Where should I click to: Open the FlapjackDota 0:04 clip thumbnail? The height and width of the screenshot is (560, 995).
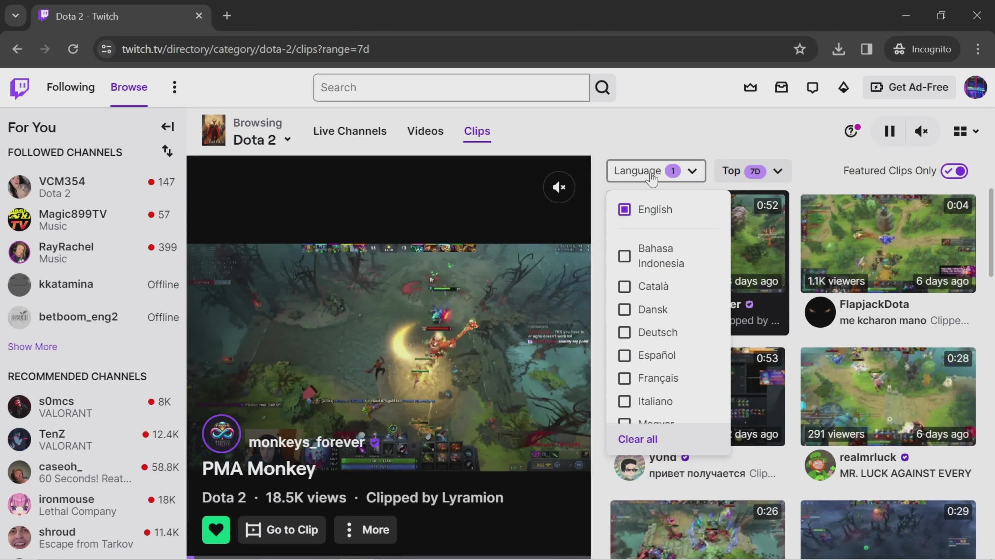point(888,243)
